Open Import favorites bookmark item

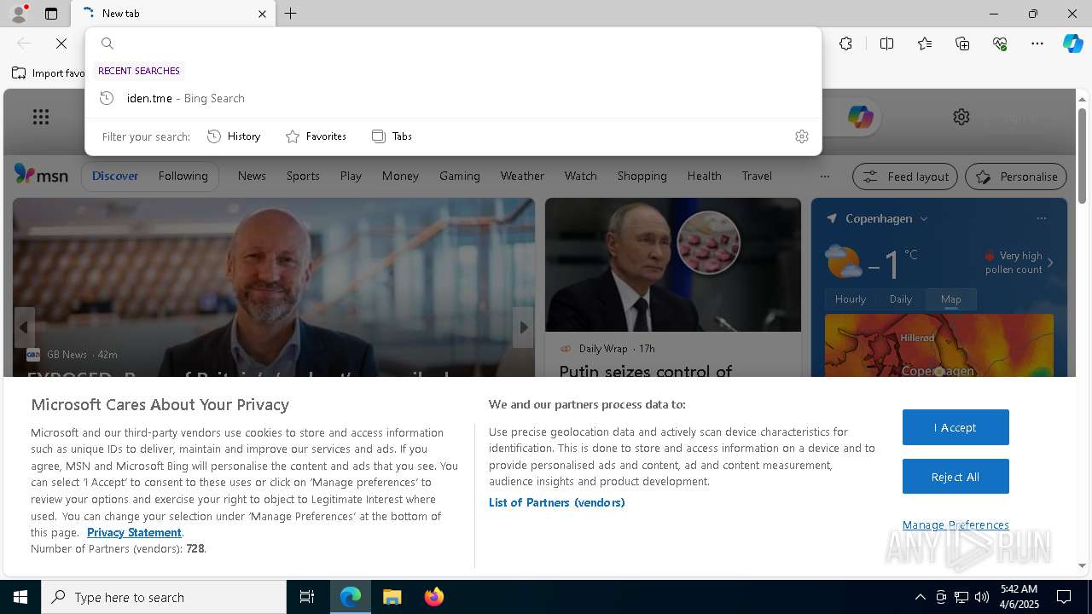[x=48, y=73]
